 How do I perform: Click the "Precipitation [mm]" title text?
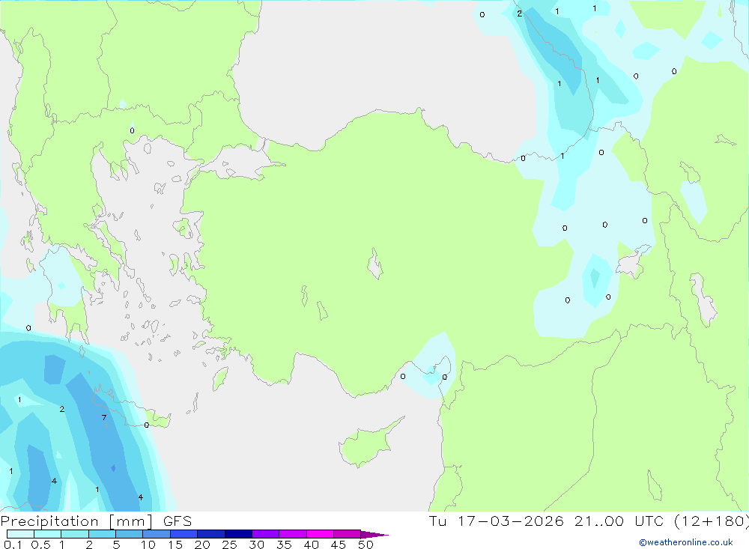tap(76, 521)
